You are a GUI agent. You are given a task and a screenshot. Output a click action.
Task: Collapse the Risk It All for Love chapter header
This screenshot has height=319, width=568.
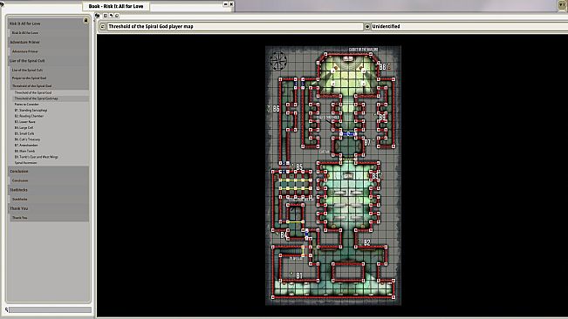(49, 24)
